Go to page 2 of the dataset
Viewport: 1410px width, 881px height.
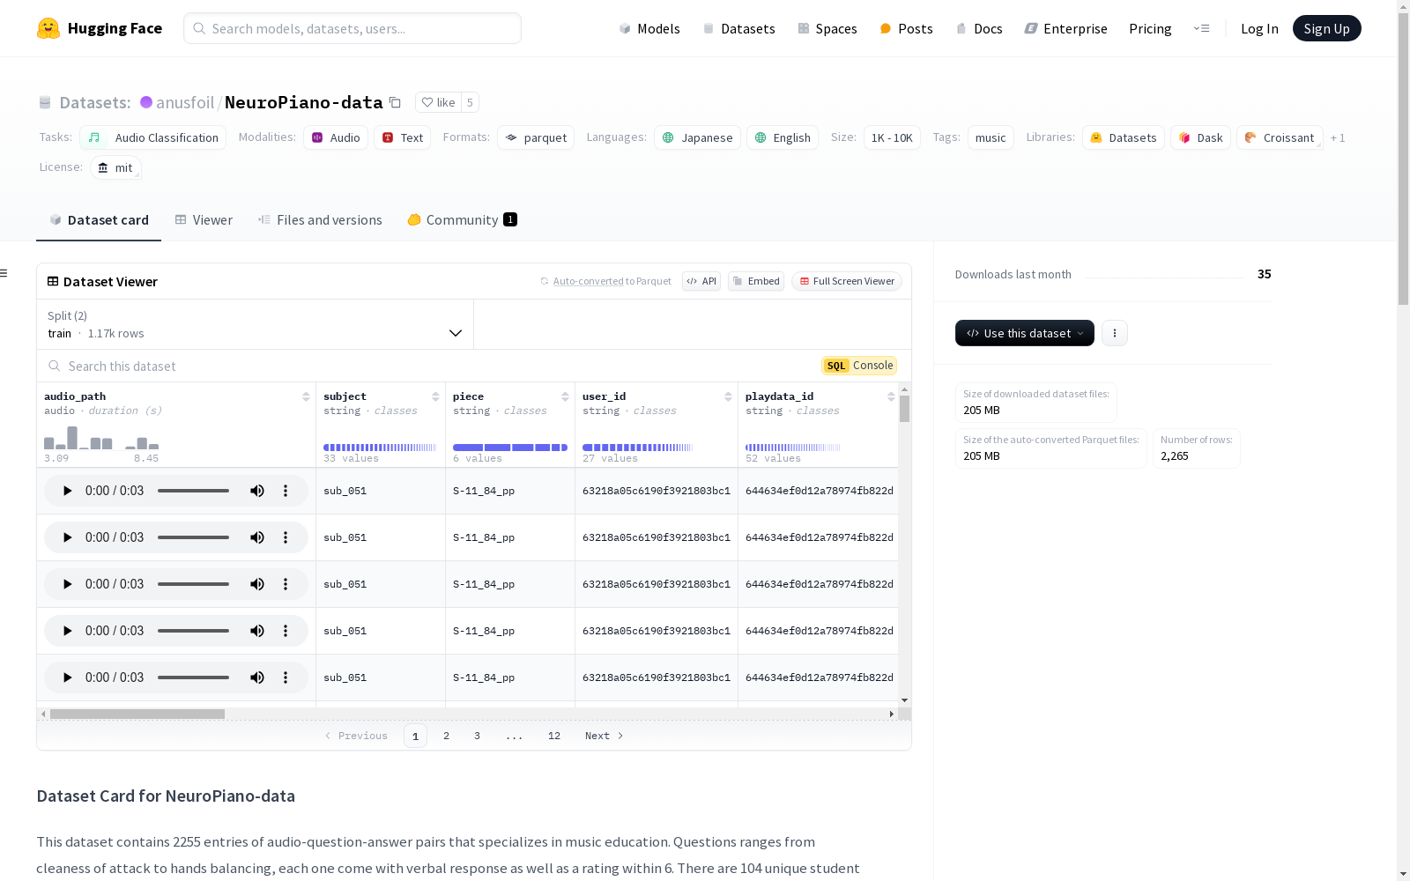point(446,736)
